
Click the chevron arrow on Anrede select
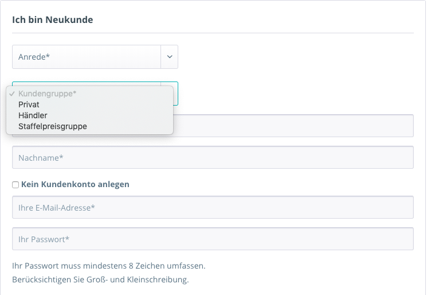tap(170, 57)
